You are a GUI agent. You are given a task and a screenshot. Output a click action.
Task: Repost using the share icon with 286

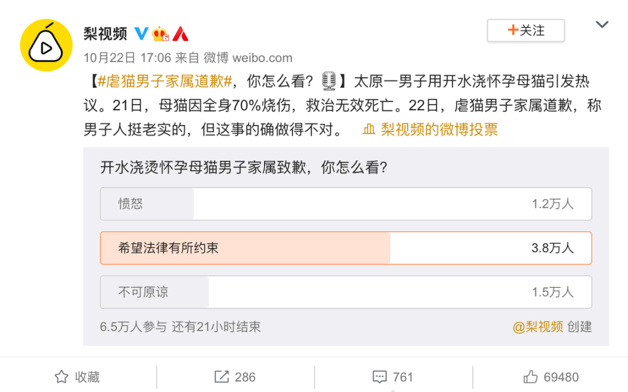tap(222, 377)
